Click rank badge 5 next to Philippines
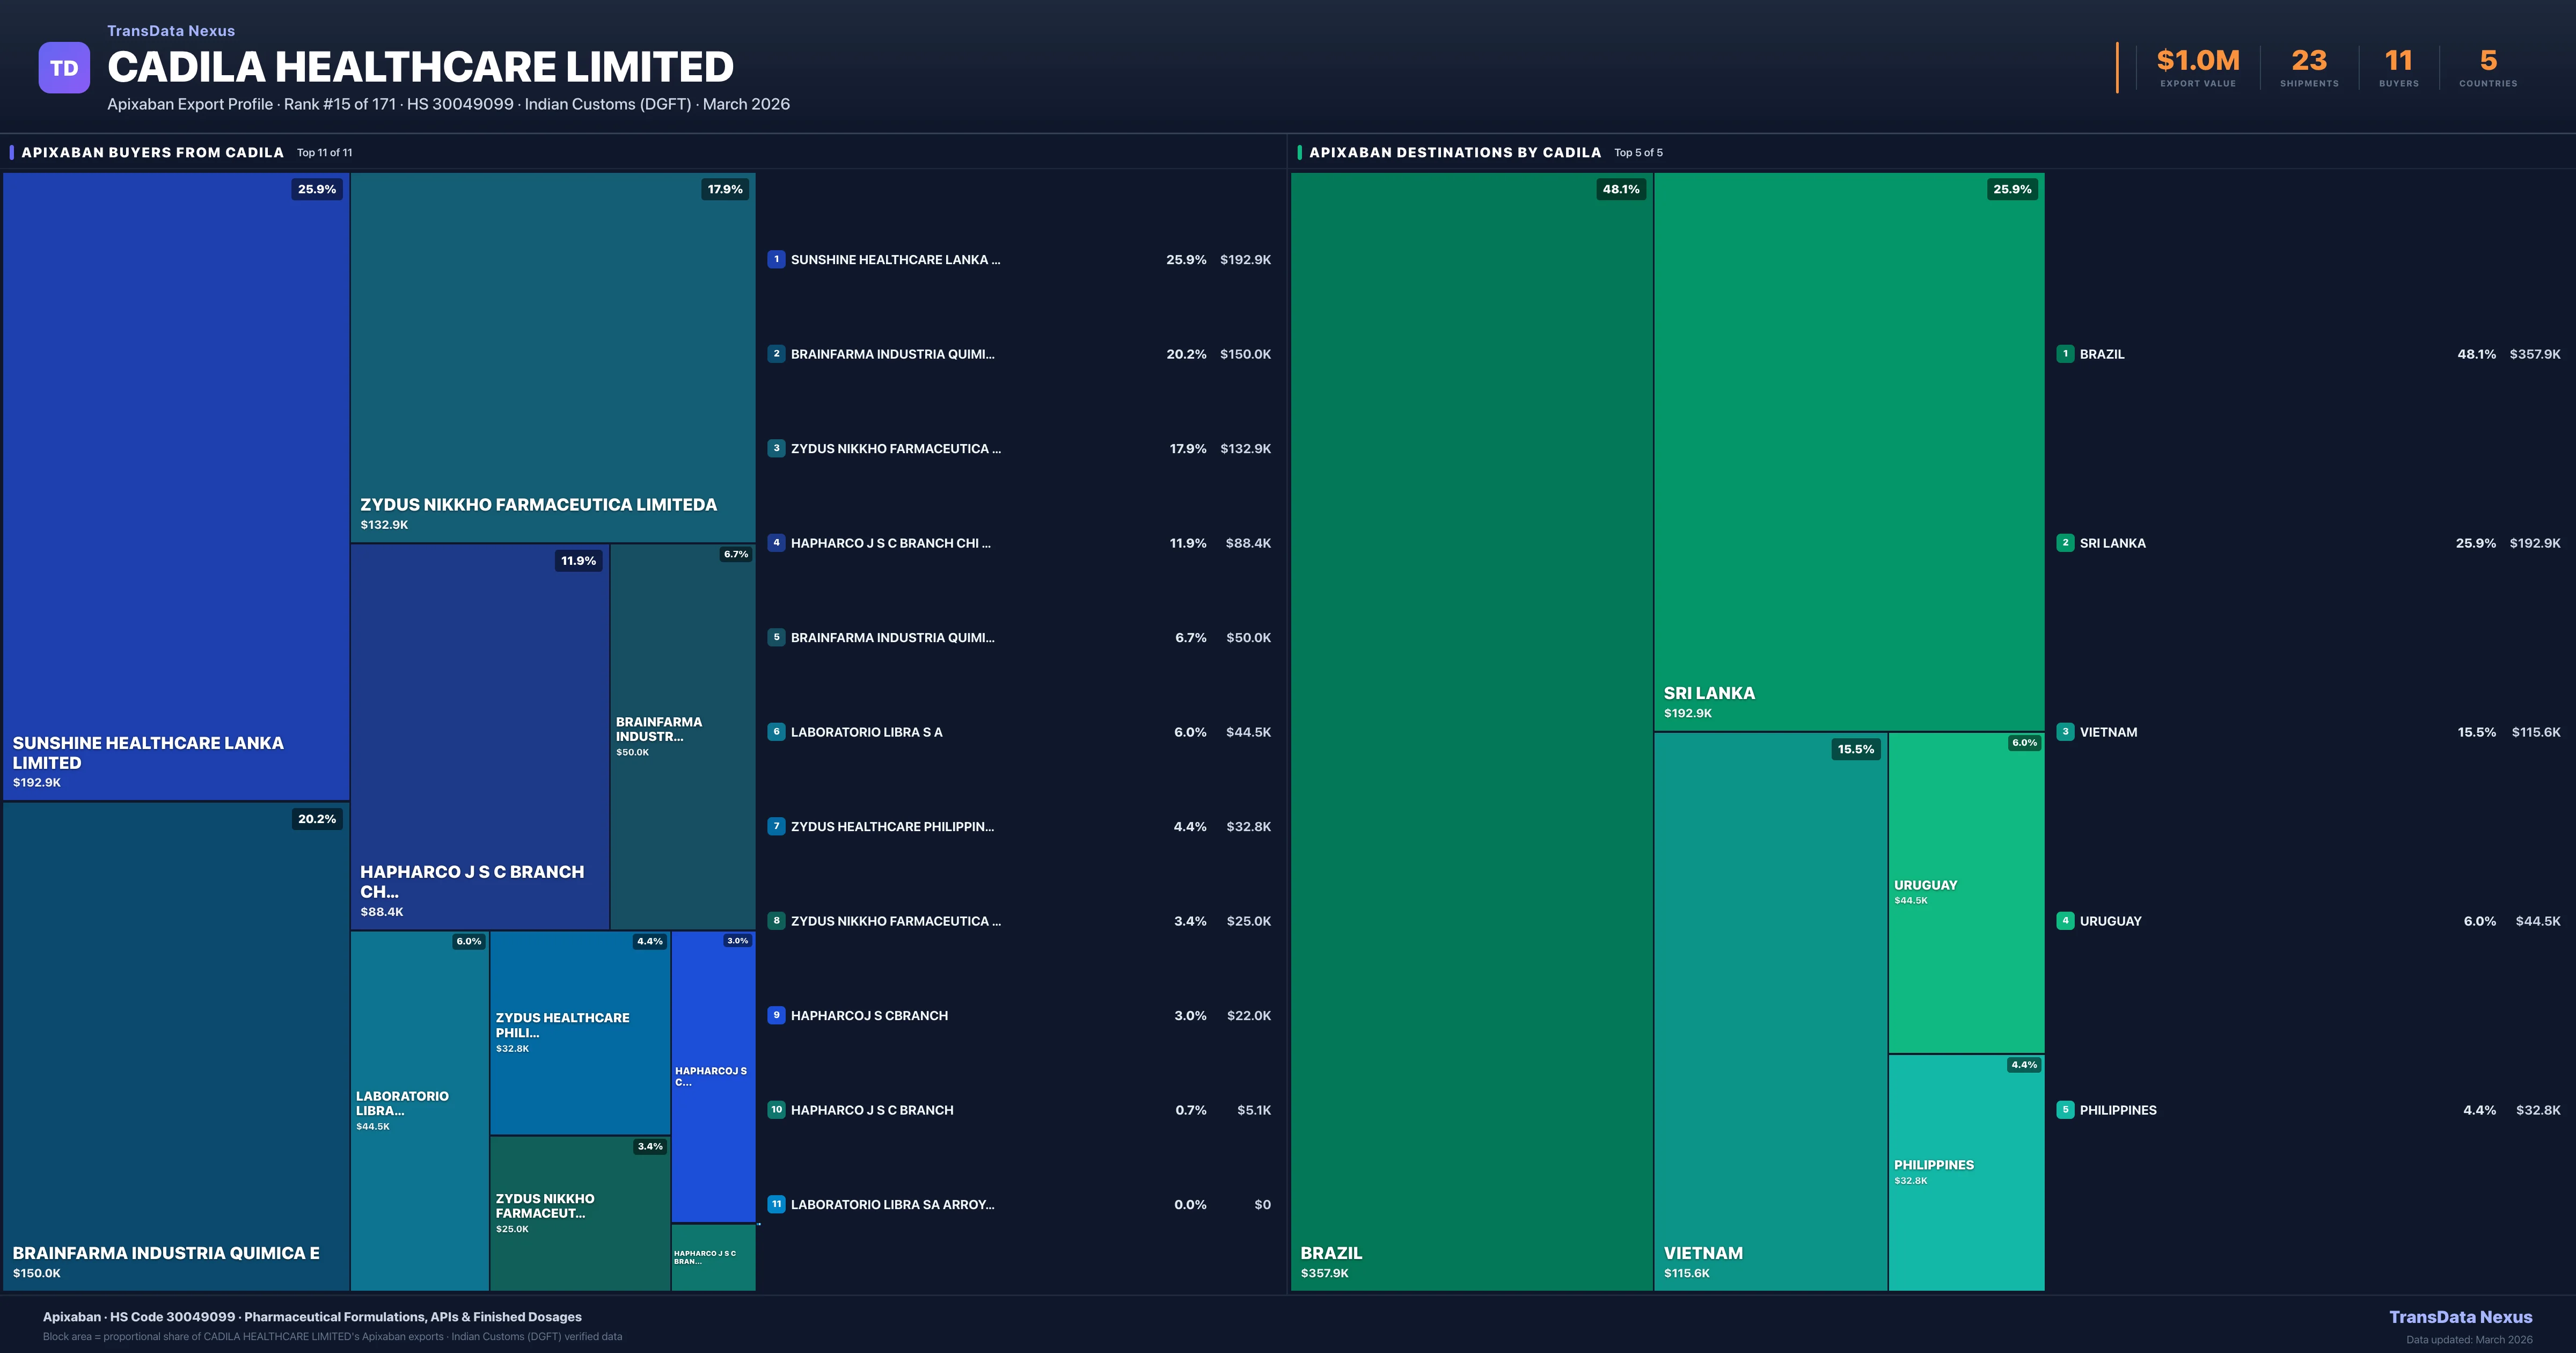Viewport: 2576px width, 1353px height. click(x=2065, y=1109)
